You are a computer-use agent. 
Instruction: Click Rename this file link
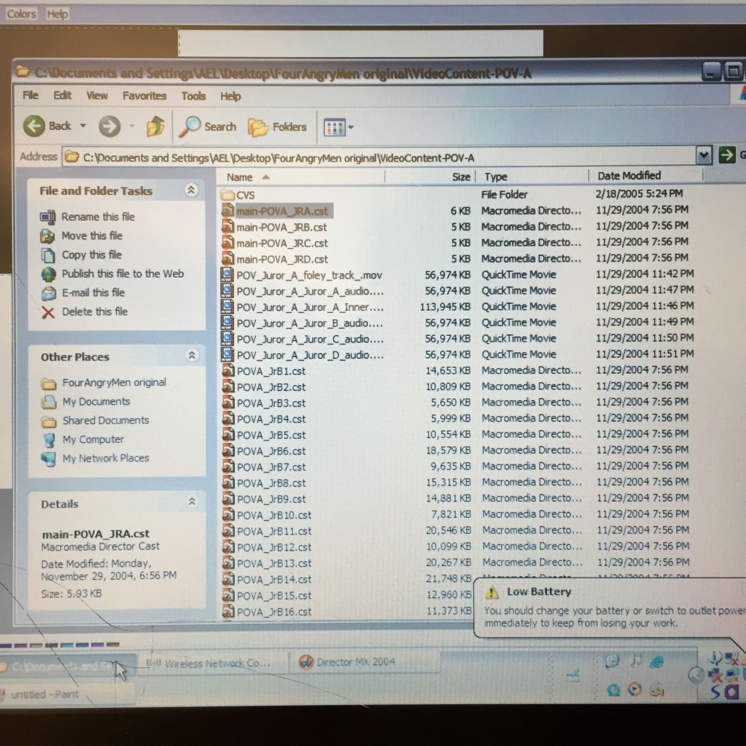tap(98, 217)
